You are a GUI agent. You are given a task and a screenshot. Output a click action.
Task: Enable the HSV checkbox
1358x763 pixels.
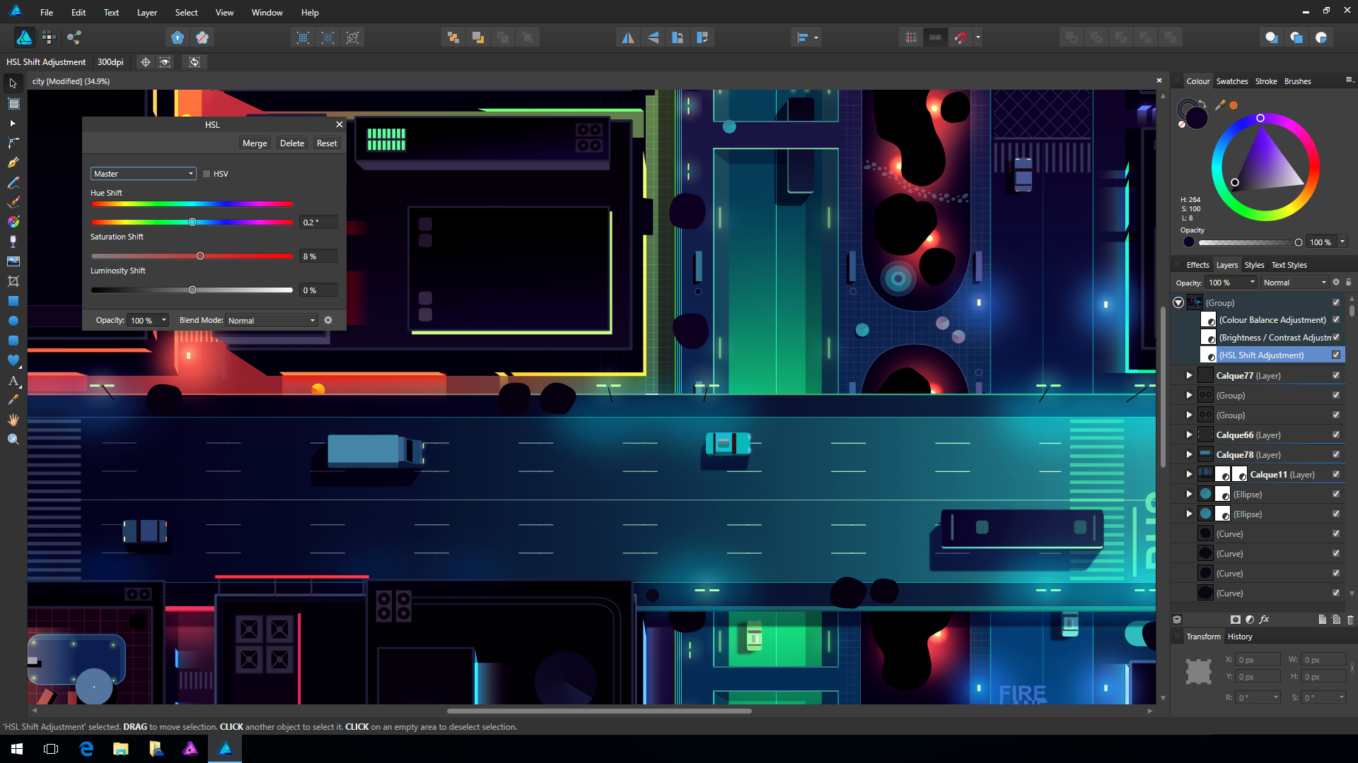click(207, 174)
